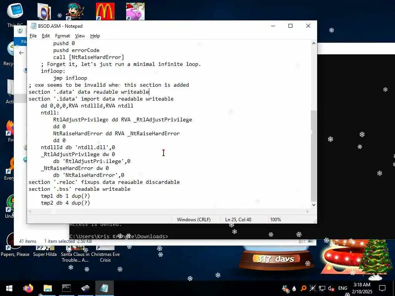Open the notification center

382,288
